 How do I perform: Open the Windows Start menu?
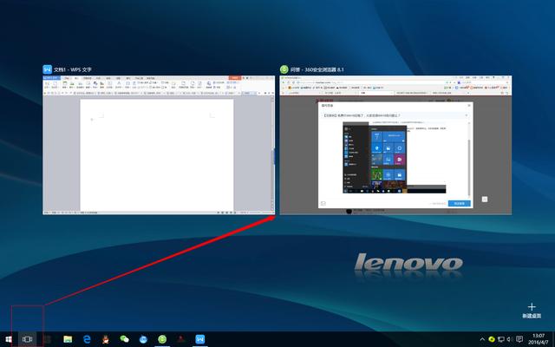coord(8,339)
